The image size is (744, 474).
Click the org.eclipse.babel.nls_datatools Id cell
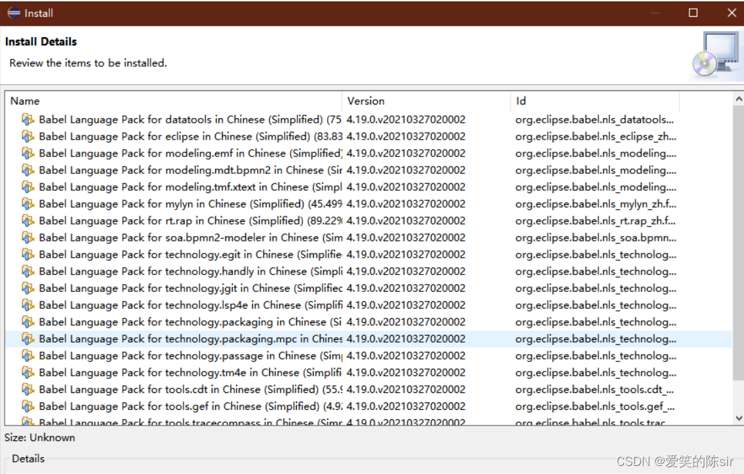point(594,119)
